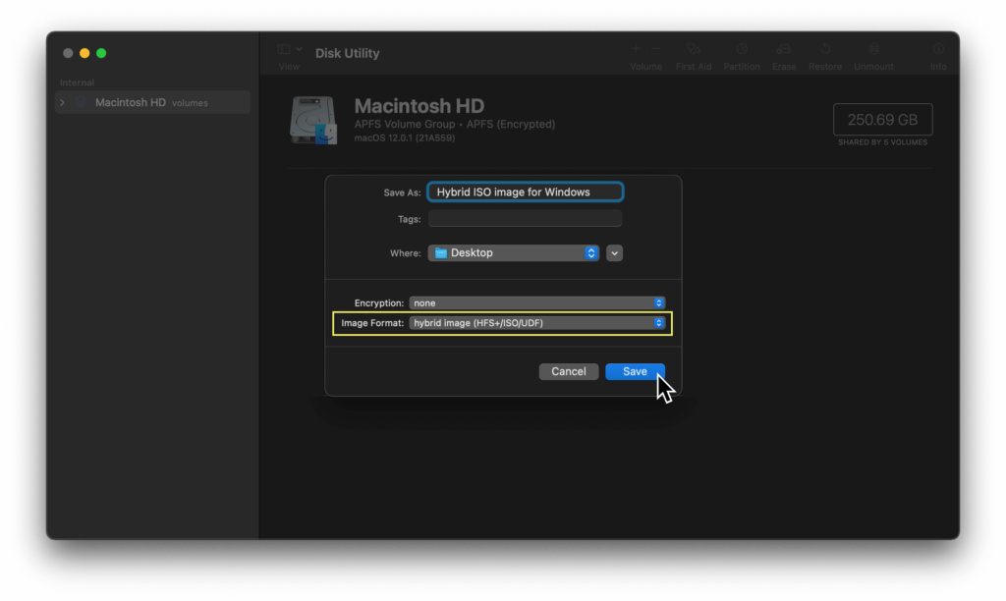Click the Partition toolbar icon
The width and height of the screenshot is (1006, 601).
(742, 49)
